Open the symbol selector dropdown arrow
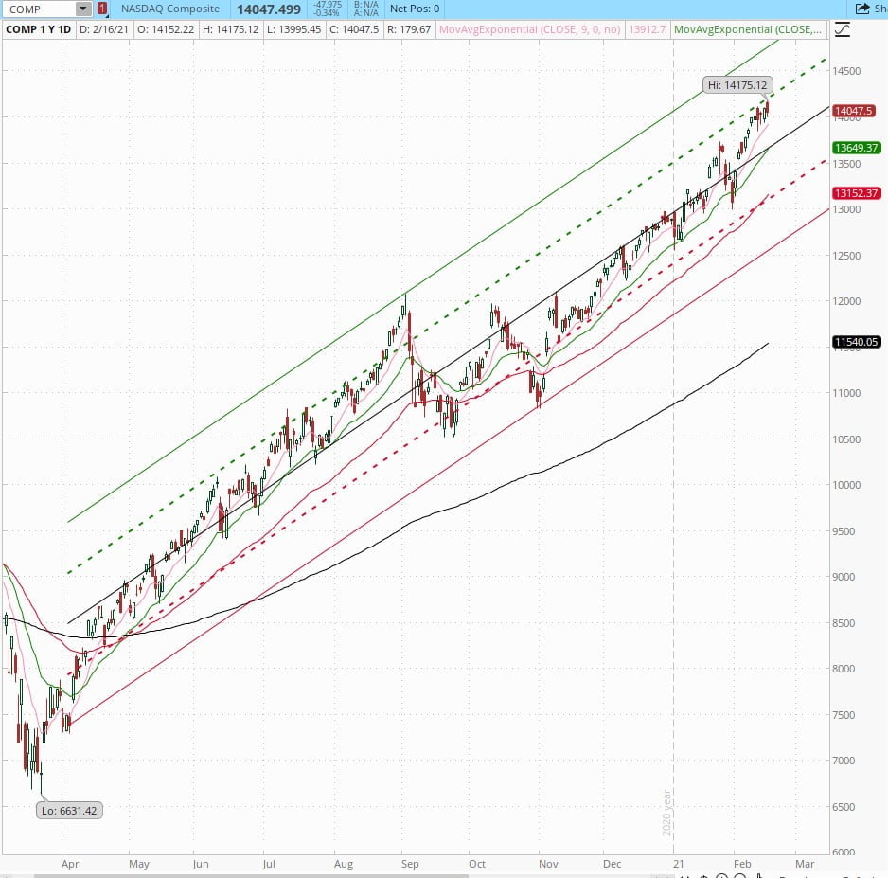 pos(83,9)
